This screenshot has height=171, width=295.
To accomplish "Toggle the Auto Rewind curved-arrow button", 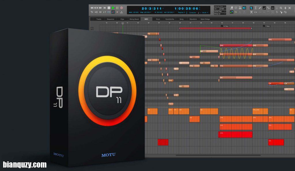I will click(x=92, y=12).
